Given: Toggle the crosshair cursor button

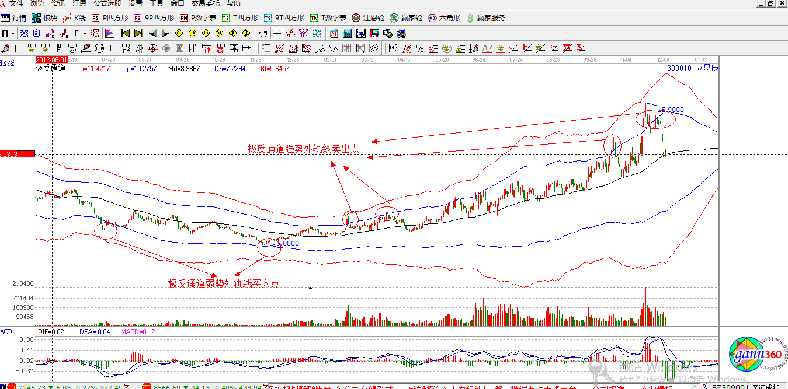Looking at the screenshot, I should (276, 33).
